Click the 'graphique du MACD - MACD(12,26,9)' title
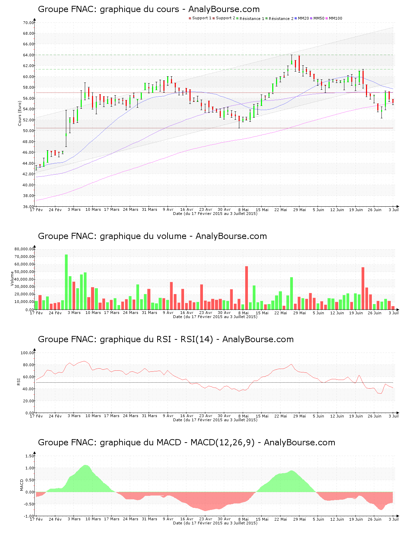 click(186, 443)
